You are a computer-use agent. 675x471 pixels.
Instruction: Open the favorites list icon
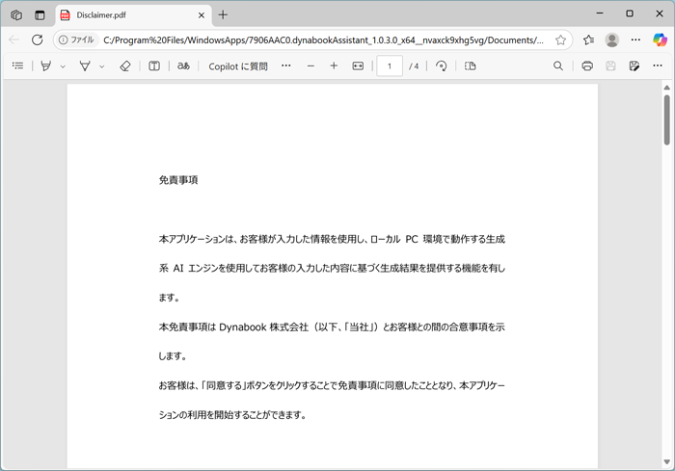click(x=589, y=40)
